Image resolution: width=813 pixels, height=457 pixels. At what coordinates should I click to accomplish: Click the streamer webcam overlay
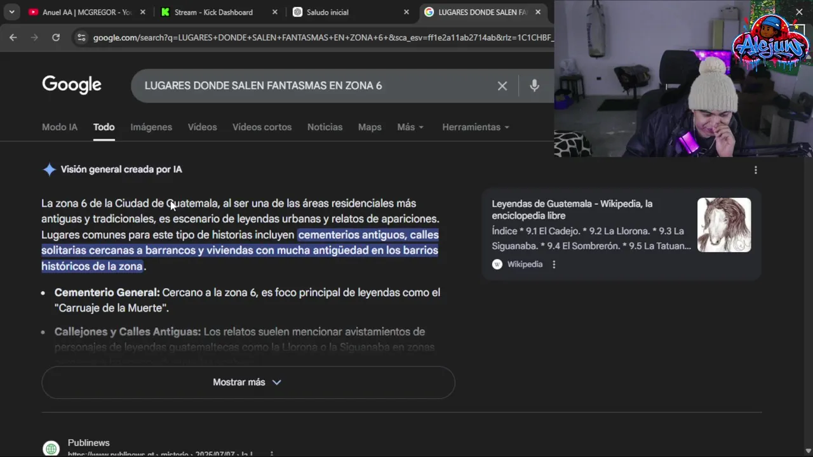(683, 79)
